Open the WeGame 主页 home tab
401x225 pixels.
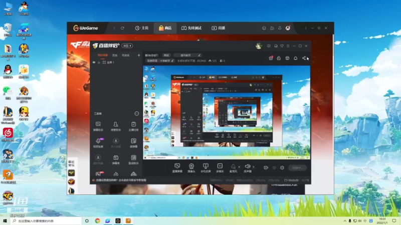tap(142, 28)
